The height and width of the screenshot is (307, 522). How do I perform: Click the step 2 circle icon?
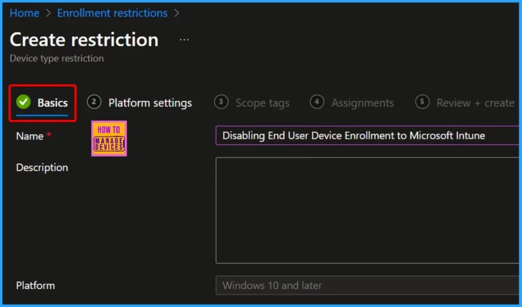[94, 102]
